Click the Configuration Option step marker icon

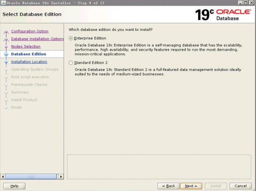(6, 31)
